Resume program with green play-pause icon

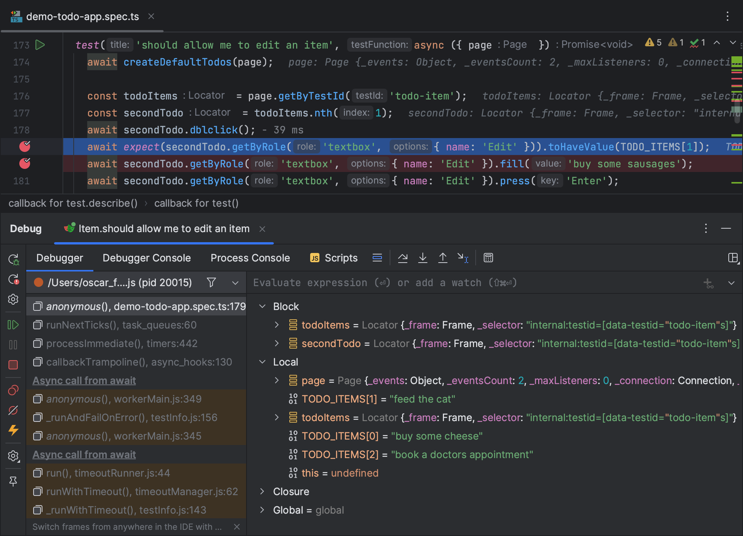[x=13, y=325]
